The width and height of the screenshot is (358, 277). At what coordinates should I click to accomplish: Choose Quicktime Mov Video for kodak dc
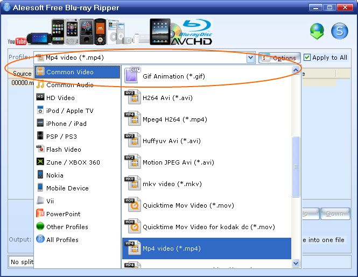pos(207,226)
